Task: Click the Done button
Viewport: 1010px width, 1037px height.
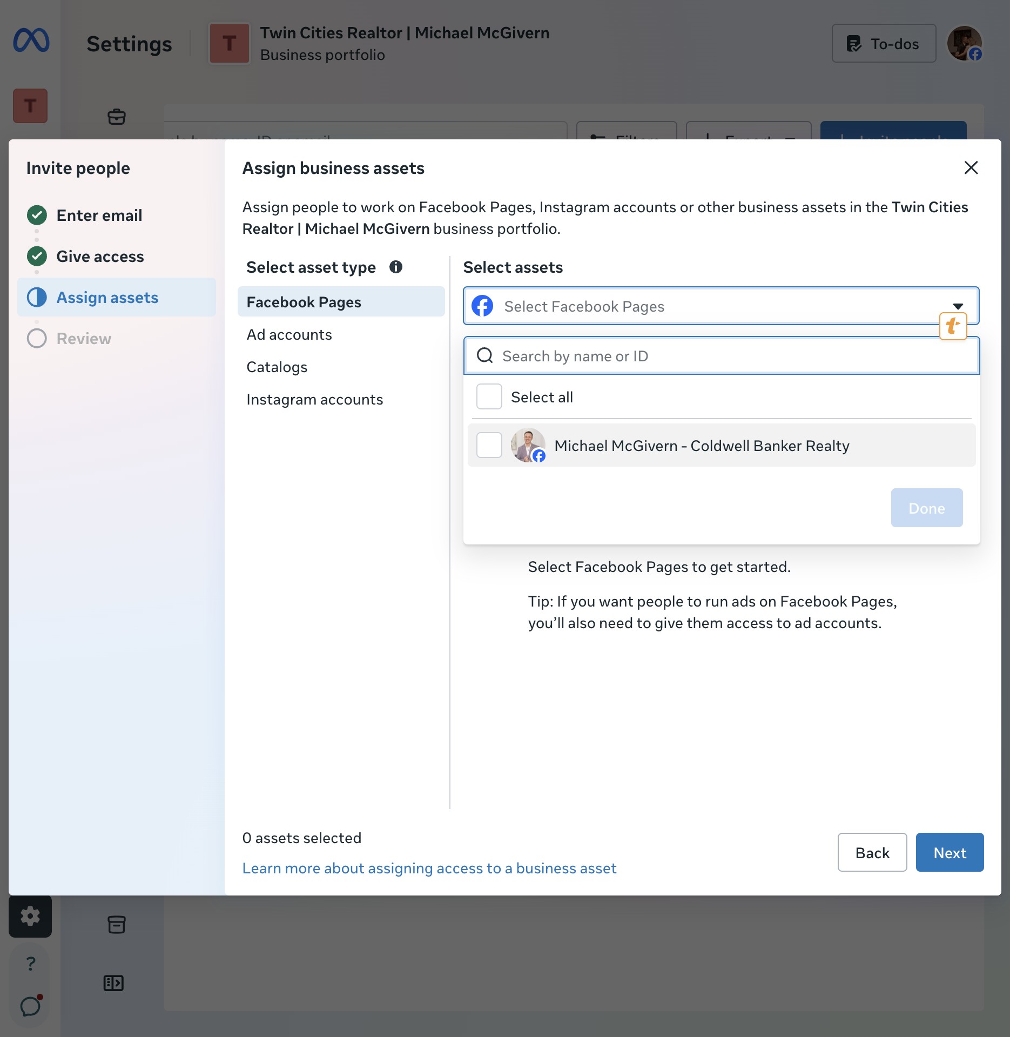Action: [x=927, y=508]
